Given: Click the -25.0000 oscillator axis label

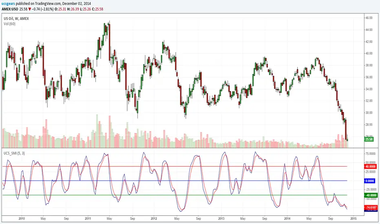Looking at the screenshot, I should [371, 190].
